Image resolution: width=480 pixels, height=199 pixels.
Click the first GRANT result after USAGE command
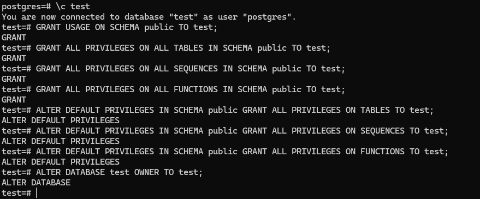tap(14, 38)
